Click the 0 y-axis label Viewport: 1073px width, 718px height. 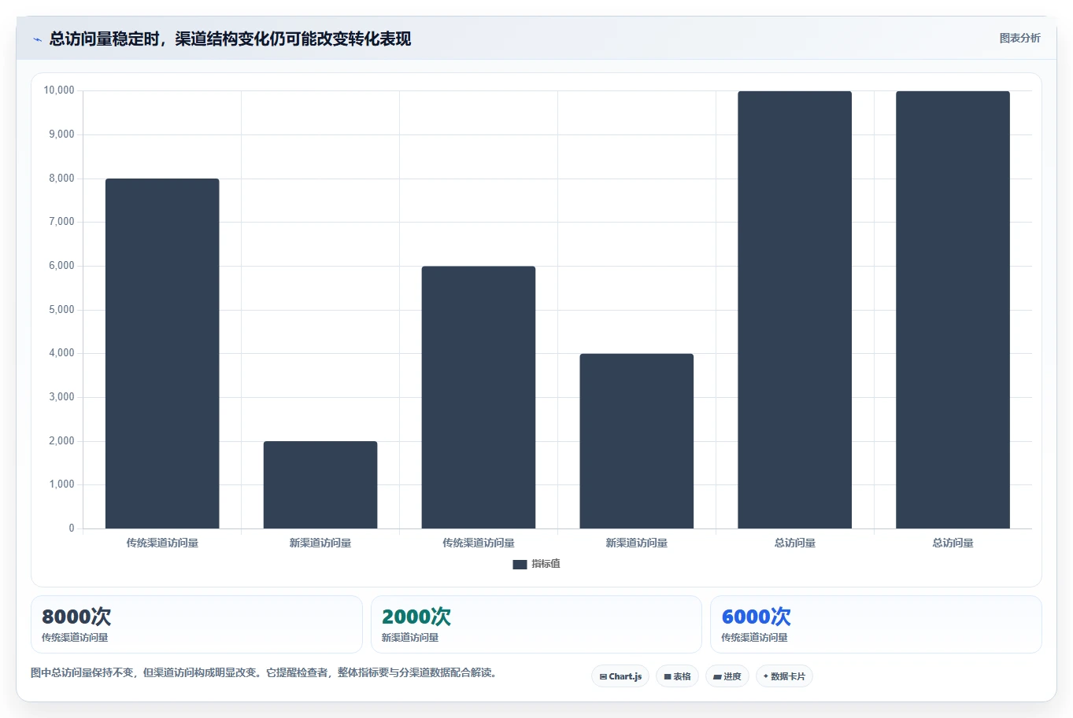[x=72, y=528]
